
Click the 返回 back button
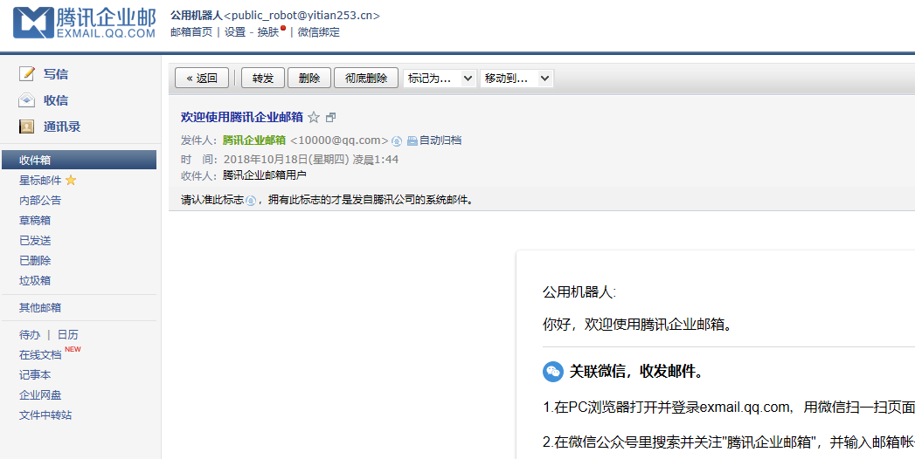pos(202,79)
